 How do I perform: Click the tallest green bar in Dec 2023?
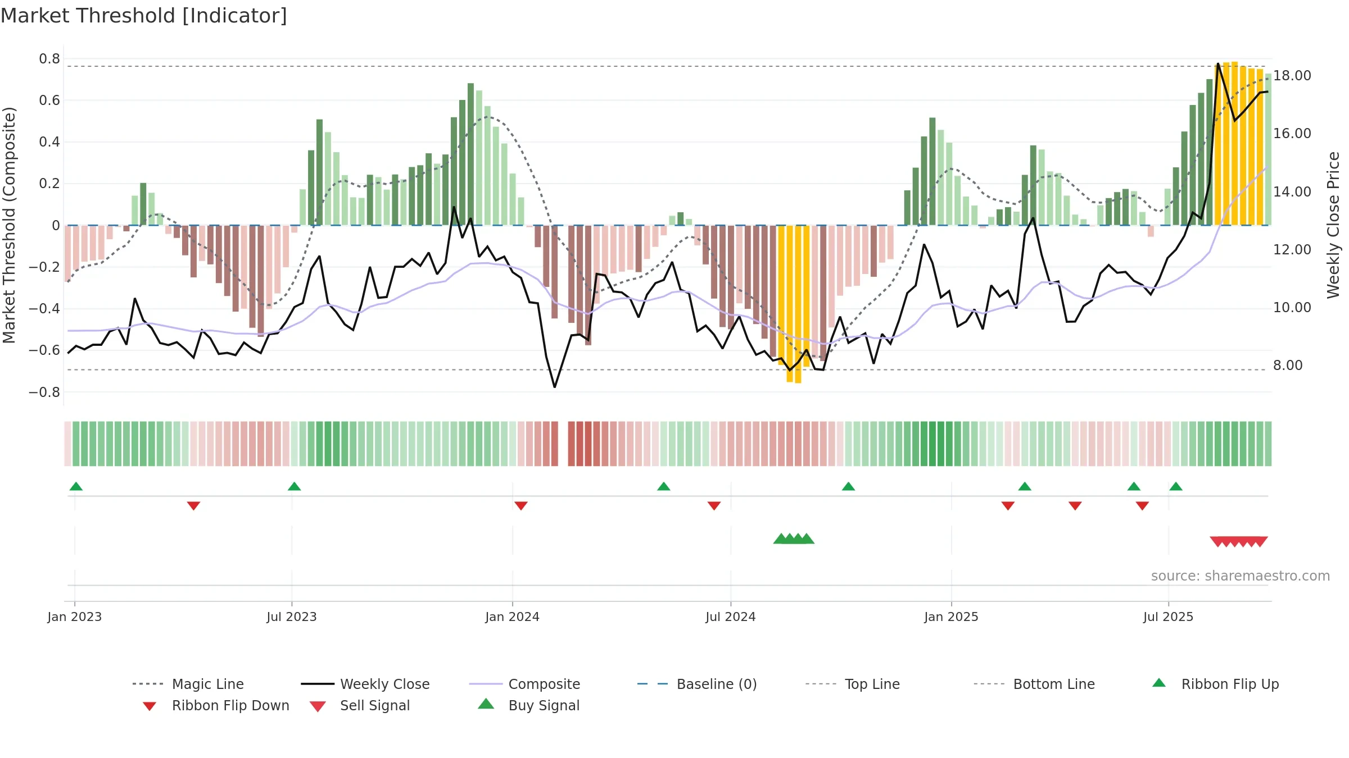point(470,154)
